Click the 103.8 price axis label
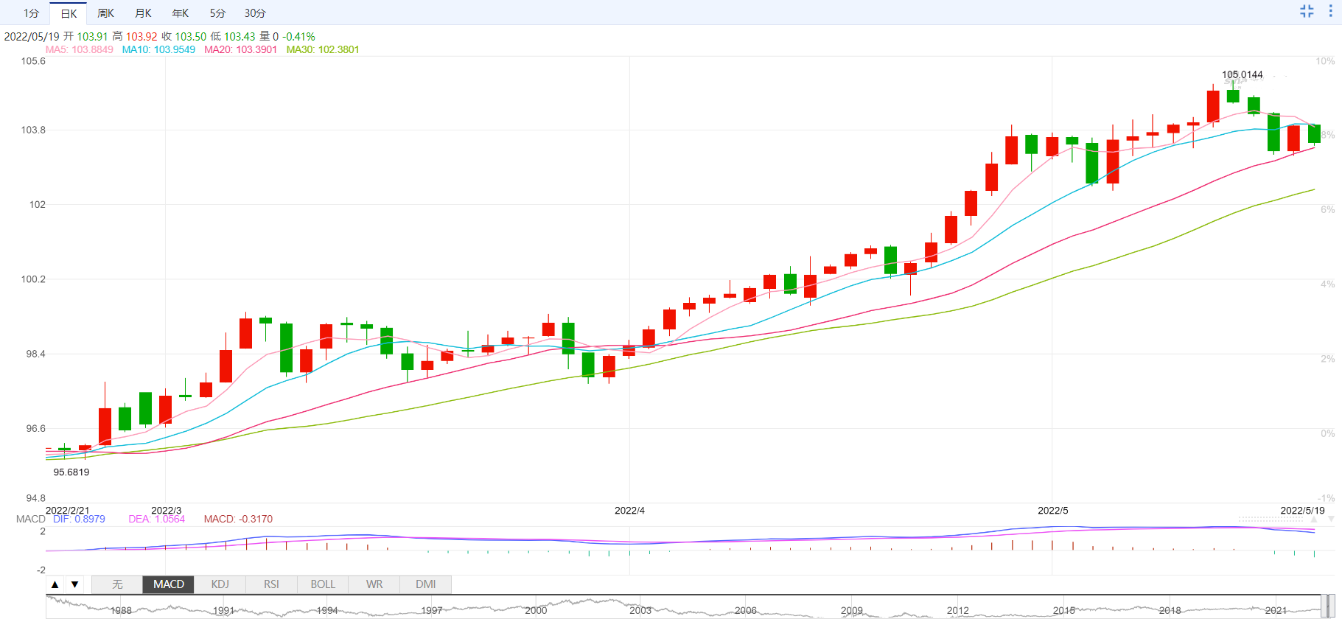Image resolution: width=1342 pixels, height=633 pixels. tap(33, 130)
